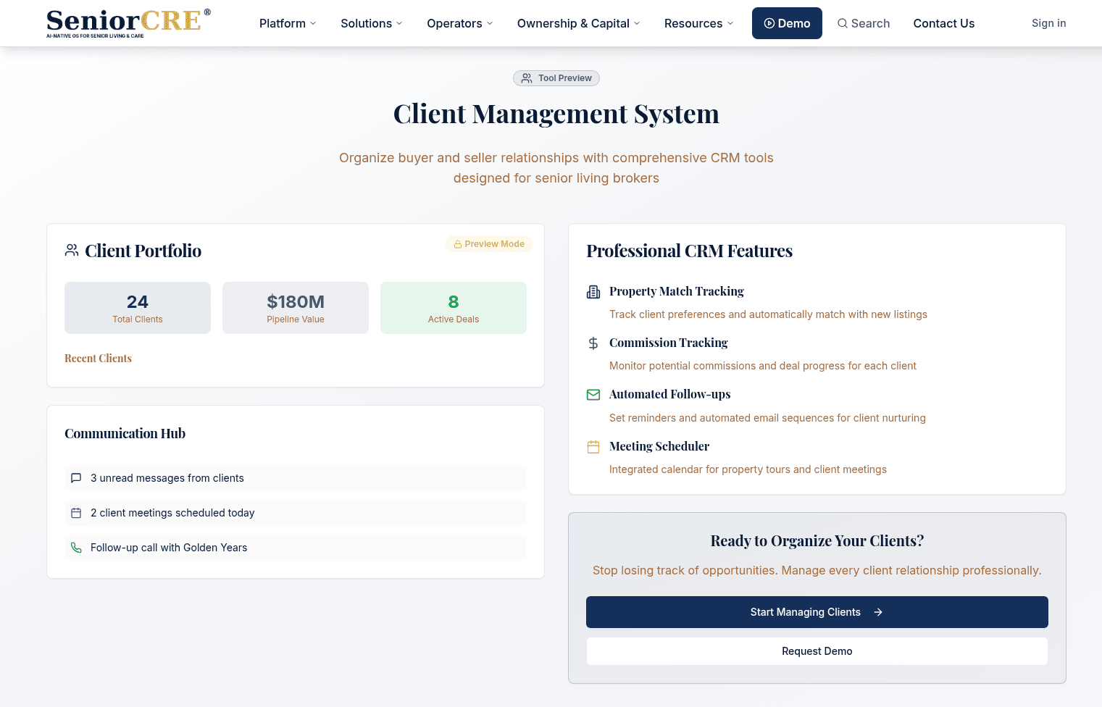The height and width of the screenshot is (707, 1102).
Task: Click the Commission Tracking title
Action: tap(669, 343)
